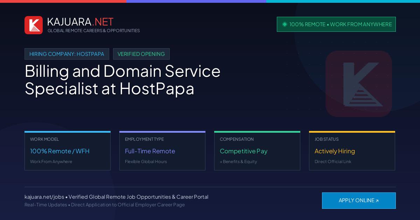Screen dimensions: 420x220
Task: Click the diamond icon in the remote badge
Action: tap(285, 24)
